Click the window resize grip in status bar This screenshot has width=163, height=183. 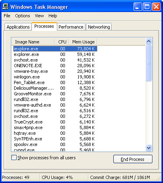(159, 179)
